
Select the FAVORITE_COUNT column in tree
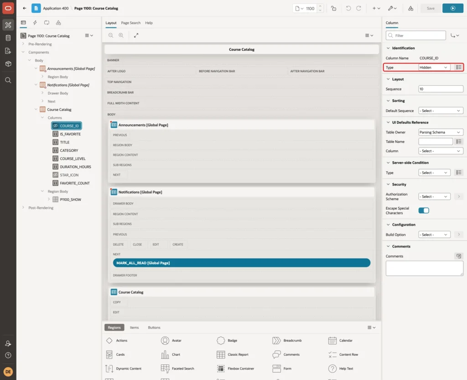click(x=71, y=183)
